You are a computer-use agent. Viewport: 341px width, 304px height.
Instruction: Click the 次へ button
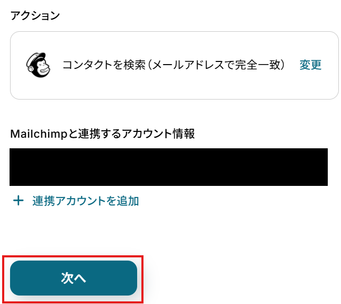(74, 278)
